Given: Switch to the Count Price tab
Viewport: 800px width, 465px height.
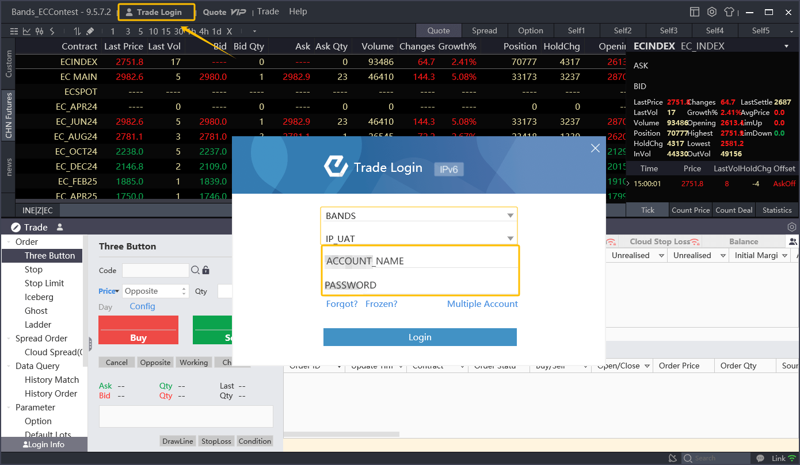Looking at the screenshot, I should pyautogui.click(x=691, y=210).
